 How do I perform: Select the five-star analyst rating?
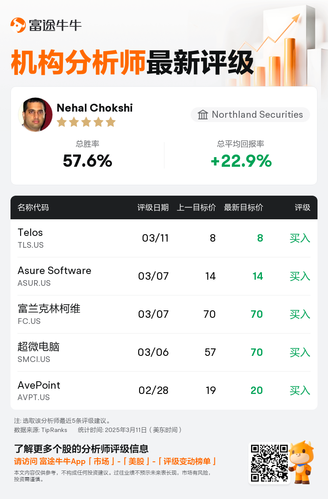[86, 122]
